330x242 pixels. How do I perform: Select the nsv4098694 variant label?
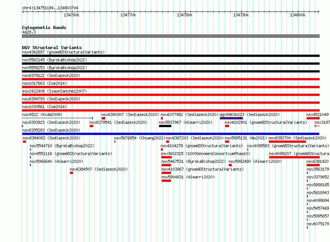(318, 200)
